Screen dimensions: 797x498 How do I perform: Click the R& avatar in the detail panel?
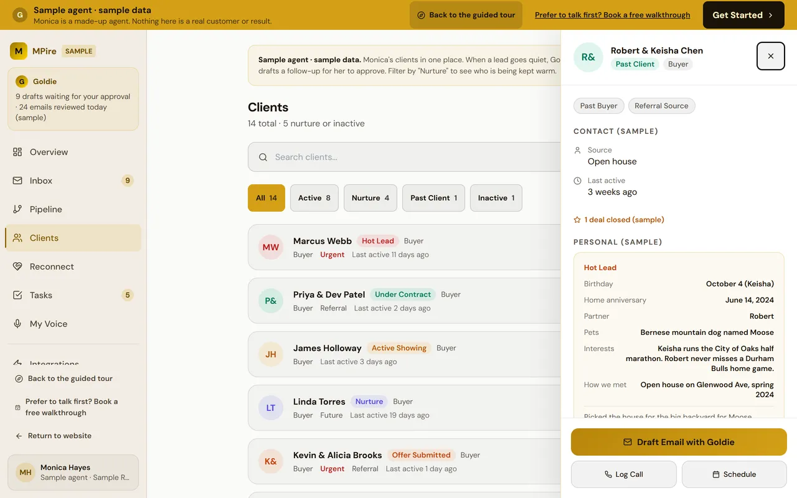(588, 57)
